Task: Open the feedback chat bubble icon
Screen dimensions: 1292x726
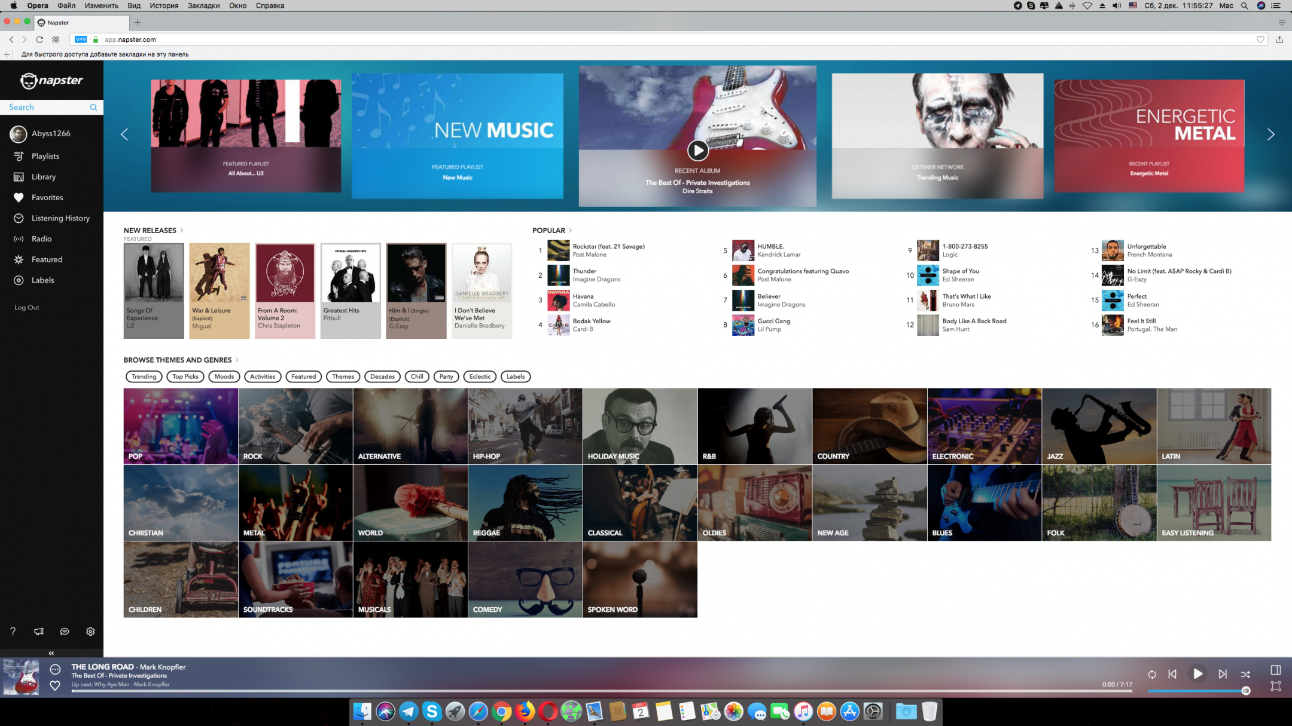Action: click(65, 631)
